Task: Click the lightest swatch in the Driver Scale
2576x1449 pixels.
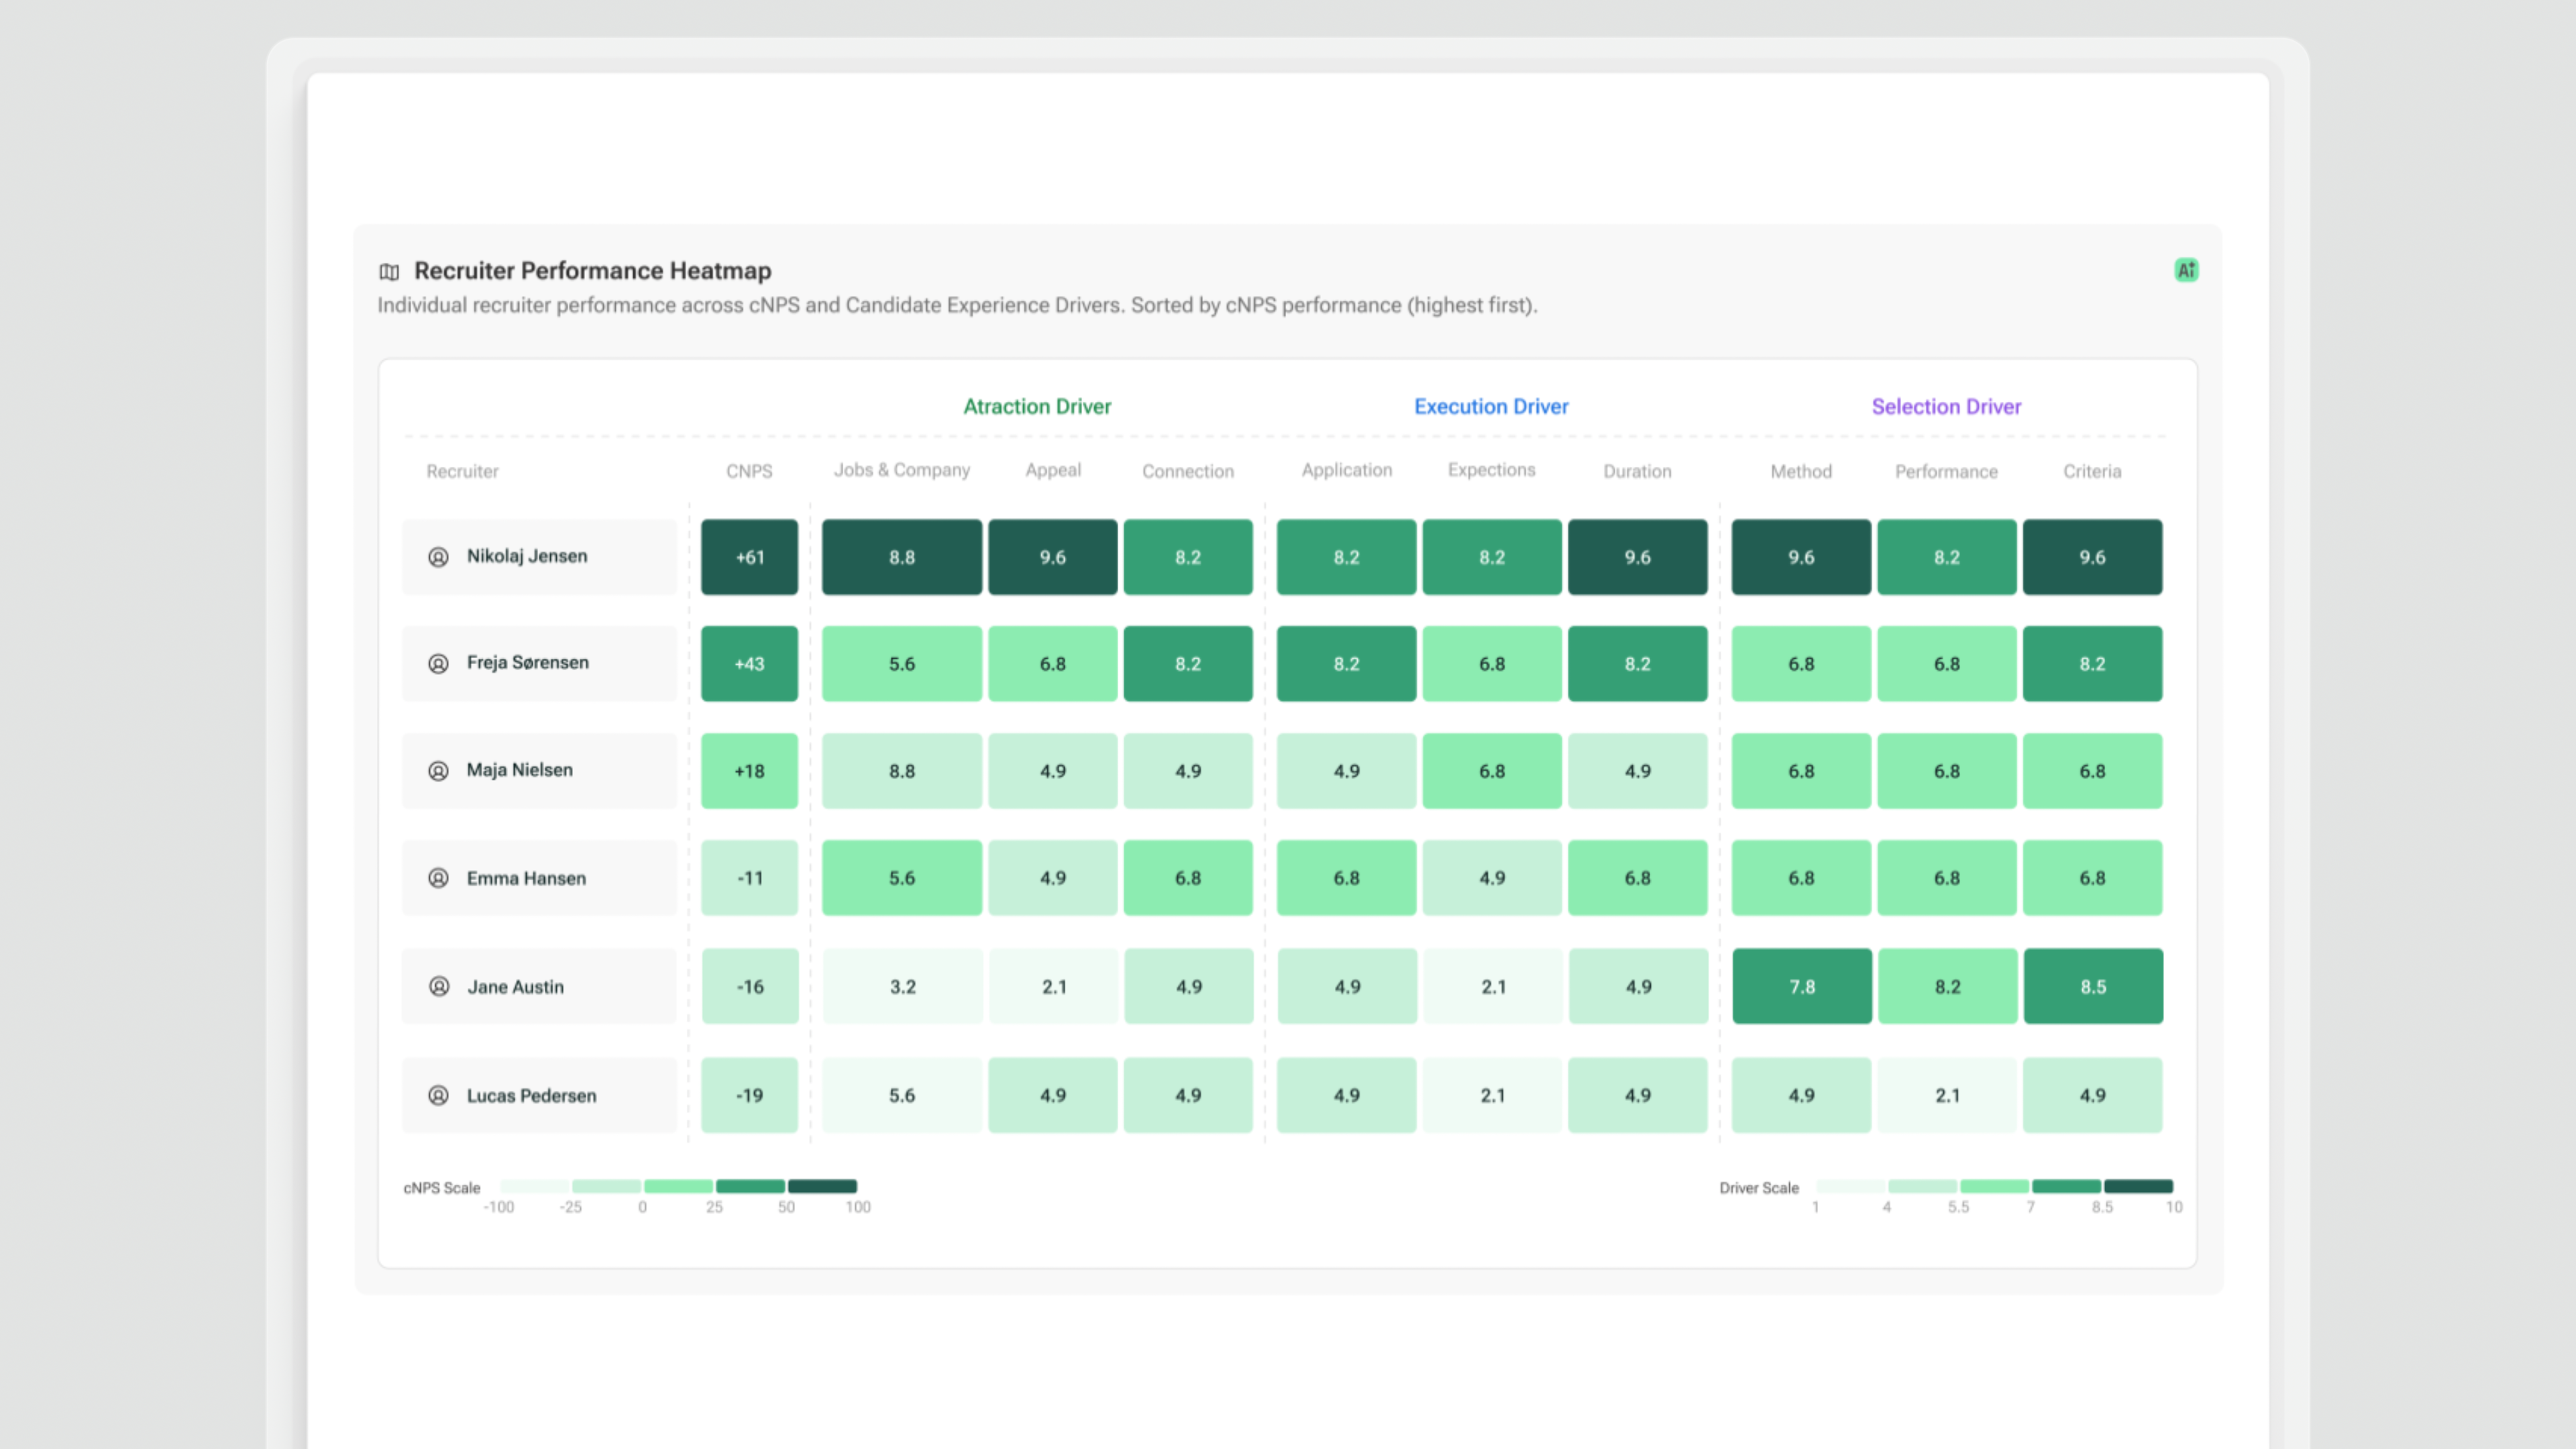Action: coord(1850,1186)
